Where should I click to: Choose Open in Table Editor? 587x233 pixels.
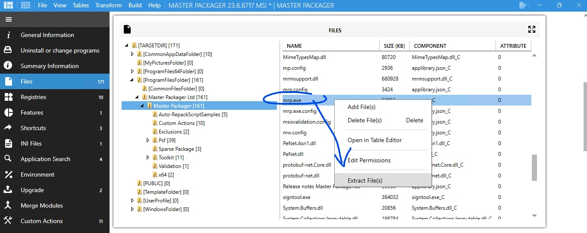point(383,140)
